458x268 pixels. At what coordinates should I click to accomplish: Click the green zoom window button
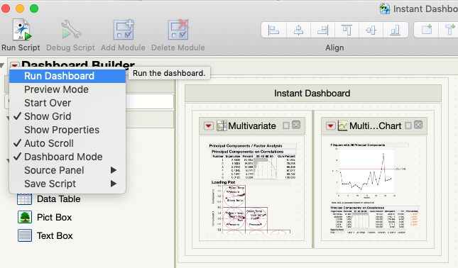(x=34, y=9)
